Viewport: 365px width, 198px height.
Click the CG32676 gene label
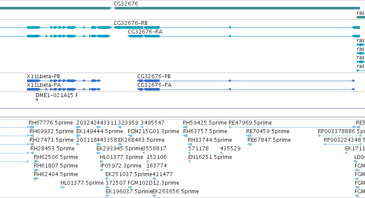click(x=126, y=4)
